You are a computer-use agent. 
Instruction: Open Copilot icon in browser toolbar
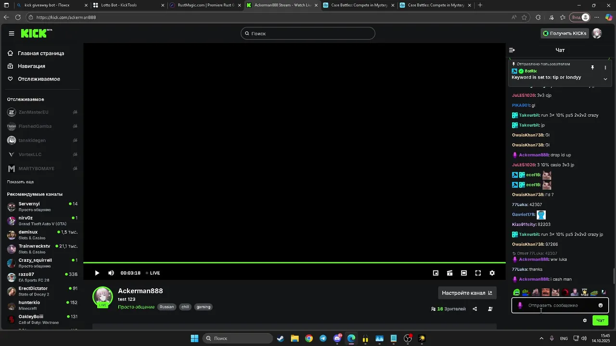pyautogui.click(x=609, y=17)
